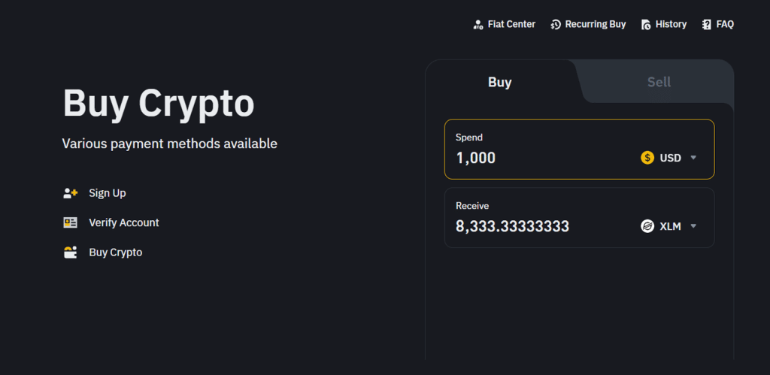This screenshot has height=375, width=770.
Task: Click the Recurring Buy clock icon
Action: click(x=556, y=25)
